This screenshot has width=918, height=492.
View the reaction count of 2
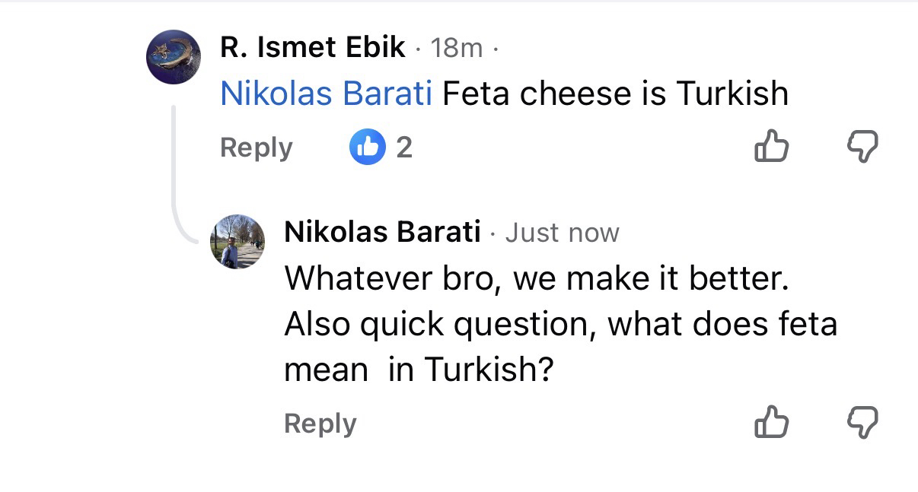tap(404, 147)
